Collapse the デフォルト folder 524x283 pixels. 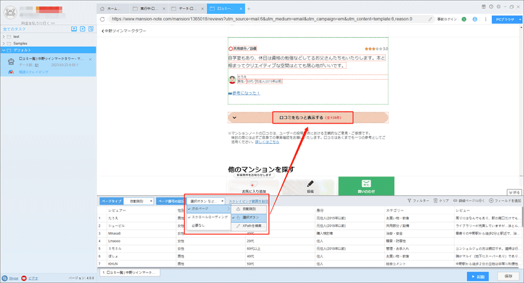pyautogui.click(x=4, y=50)
